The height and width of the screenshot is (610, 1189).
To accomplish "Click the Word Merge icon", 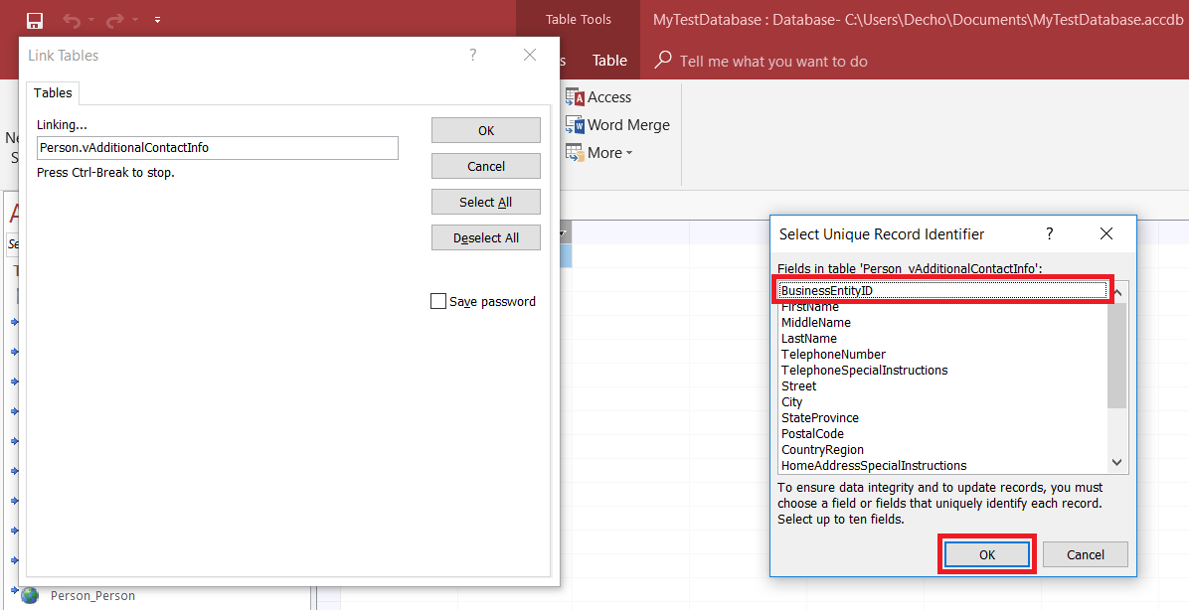I will [575, 125].
